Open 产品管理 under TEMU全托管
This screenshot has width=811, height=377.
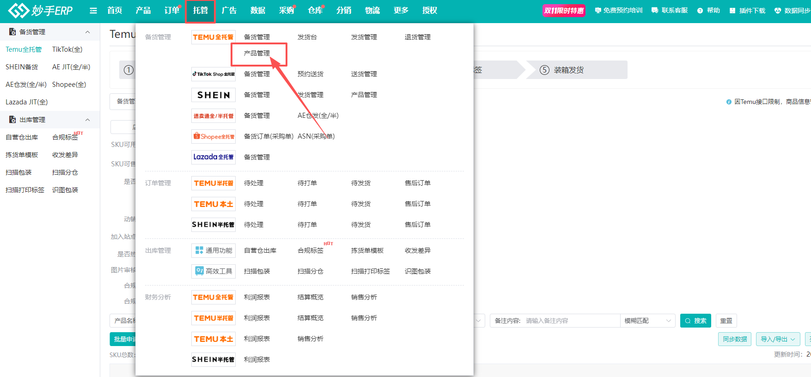[257, 54]
